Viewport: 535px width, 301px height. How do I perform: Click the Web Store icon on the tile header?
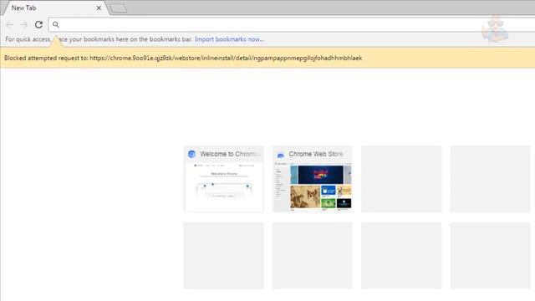click(281, 155)
